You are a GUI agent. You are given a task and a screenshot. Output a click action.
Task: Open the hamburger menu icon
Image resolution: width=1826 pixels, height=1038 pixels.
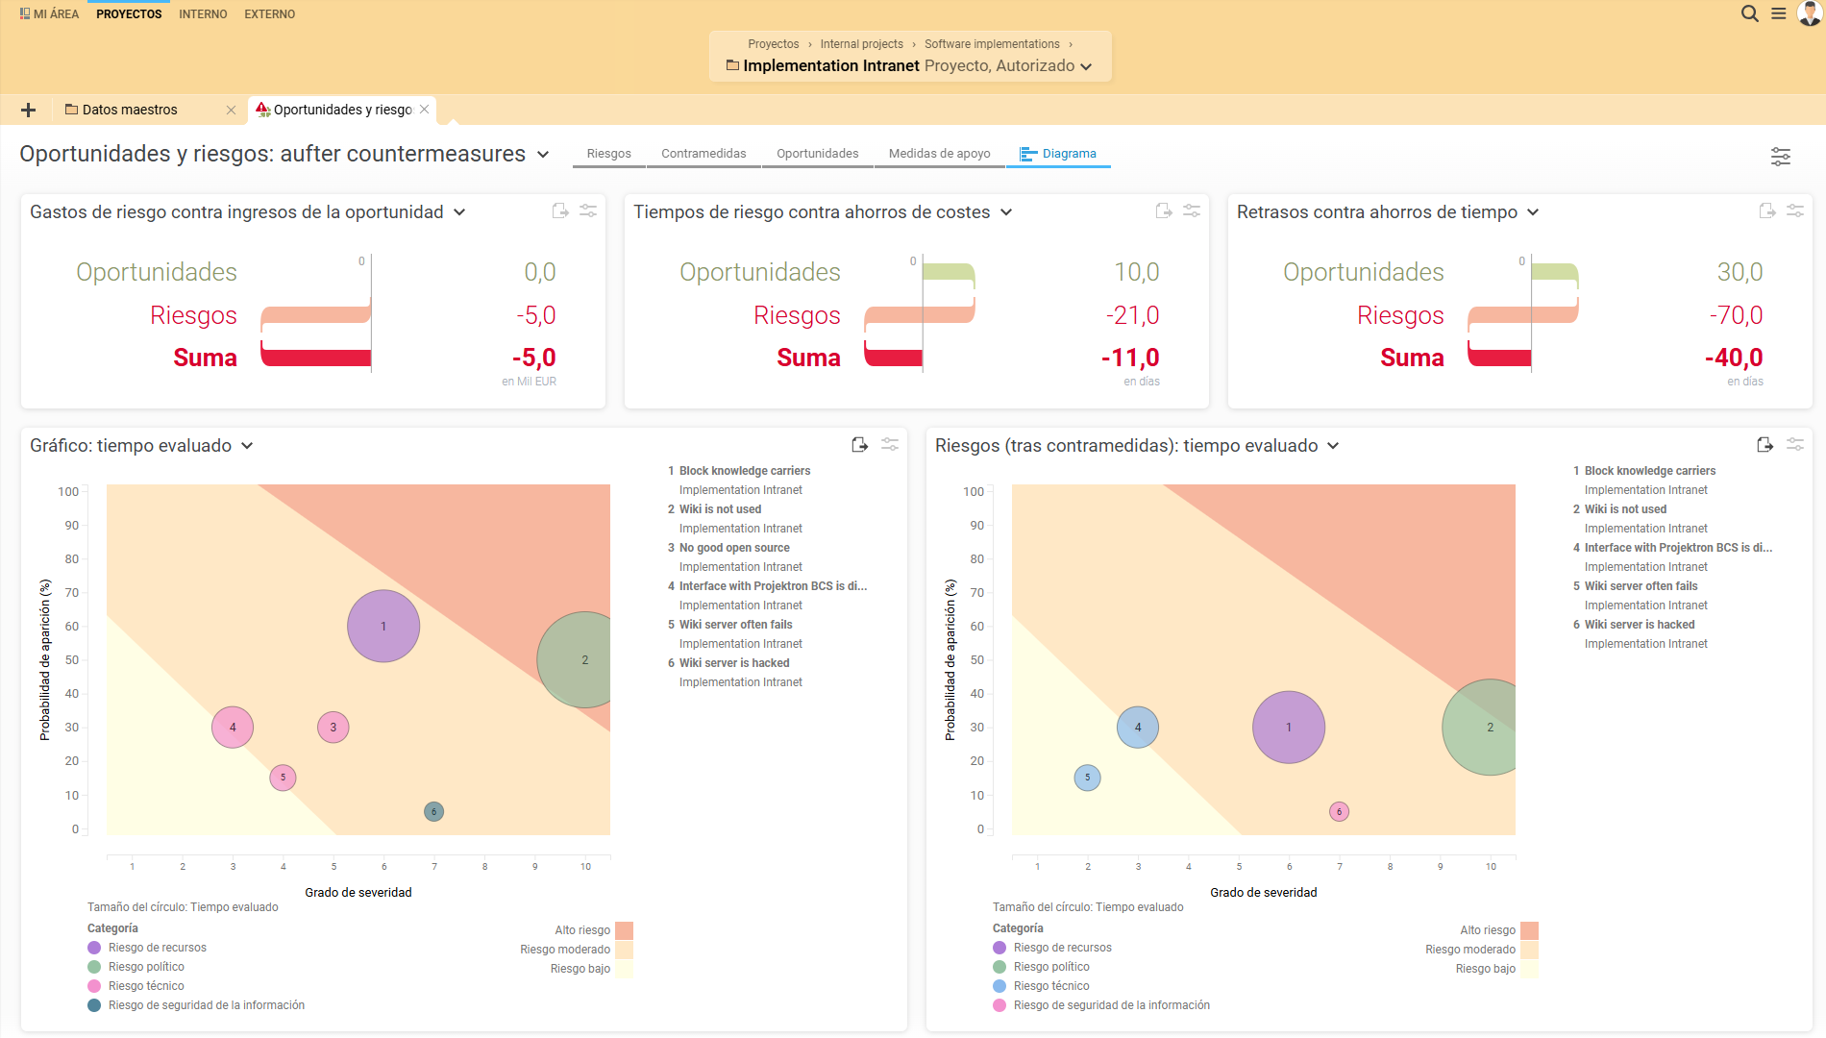[1779, 13]
